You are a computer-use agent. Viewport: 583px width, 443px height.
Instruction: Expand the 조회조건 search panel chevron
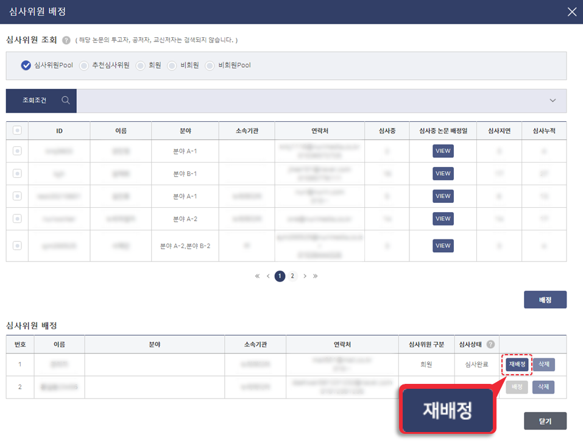pos(553,101)
